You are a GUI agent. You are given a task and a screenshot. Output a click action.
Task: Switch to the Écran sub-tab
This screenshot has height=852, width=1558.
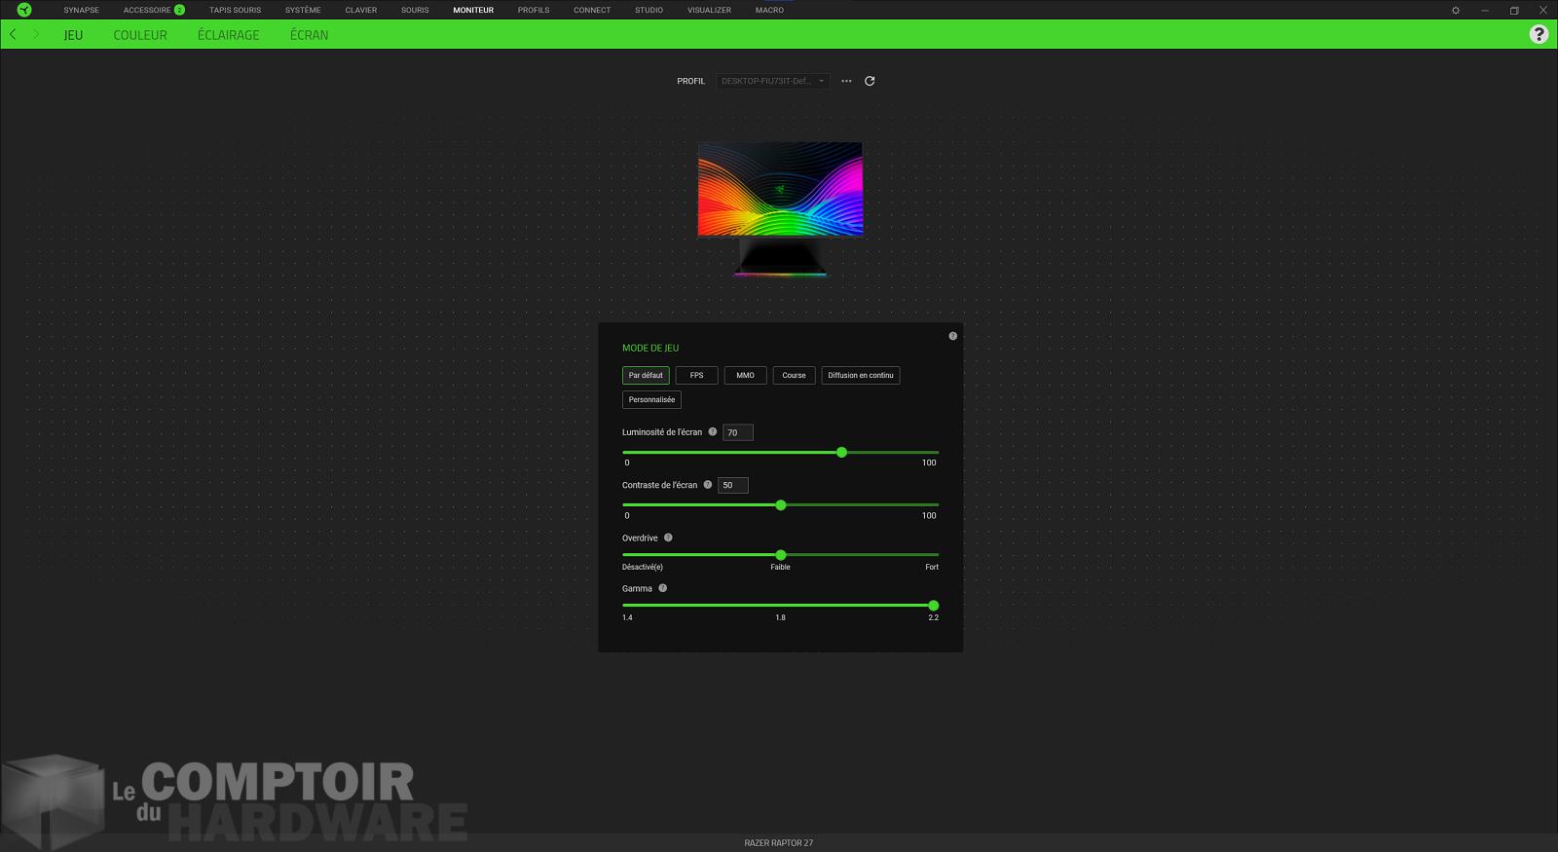309,35
